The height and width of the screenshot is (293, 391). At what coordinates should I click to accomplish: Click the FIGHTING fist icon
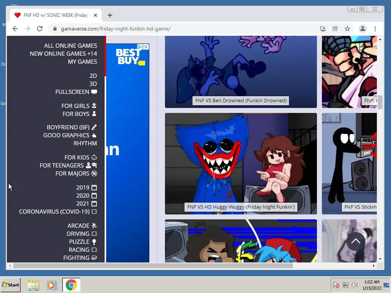[x=94, y=258]
